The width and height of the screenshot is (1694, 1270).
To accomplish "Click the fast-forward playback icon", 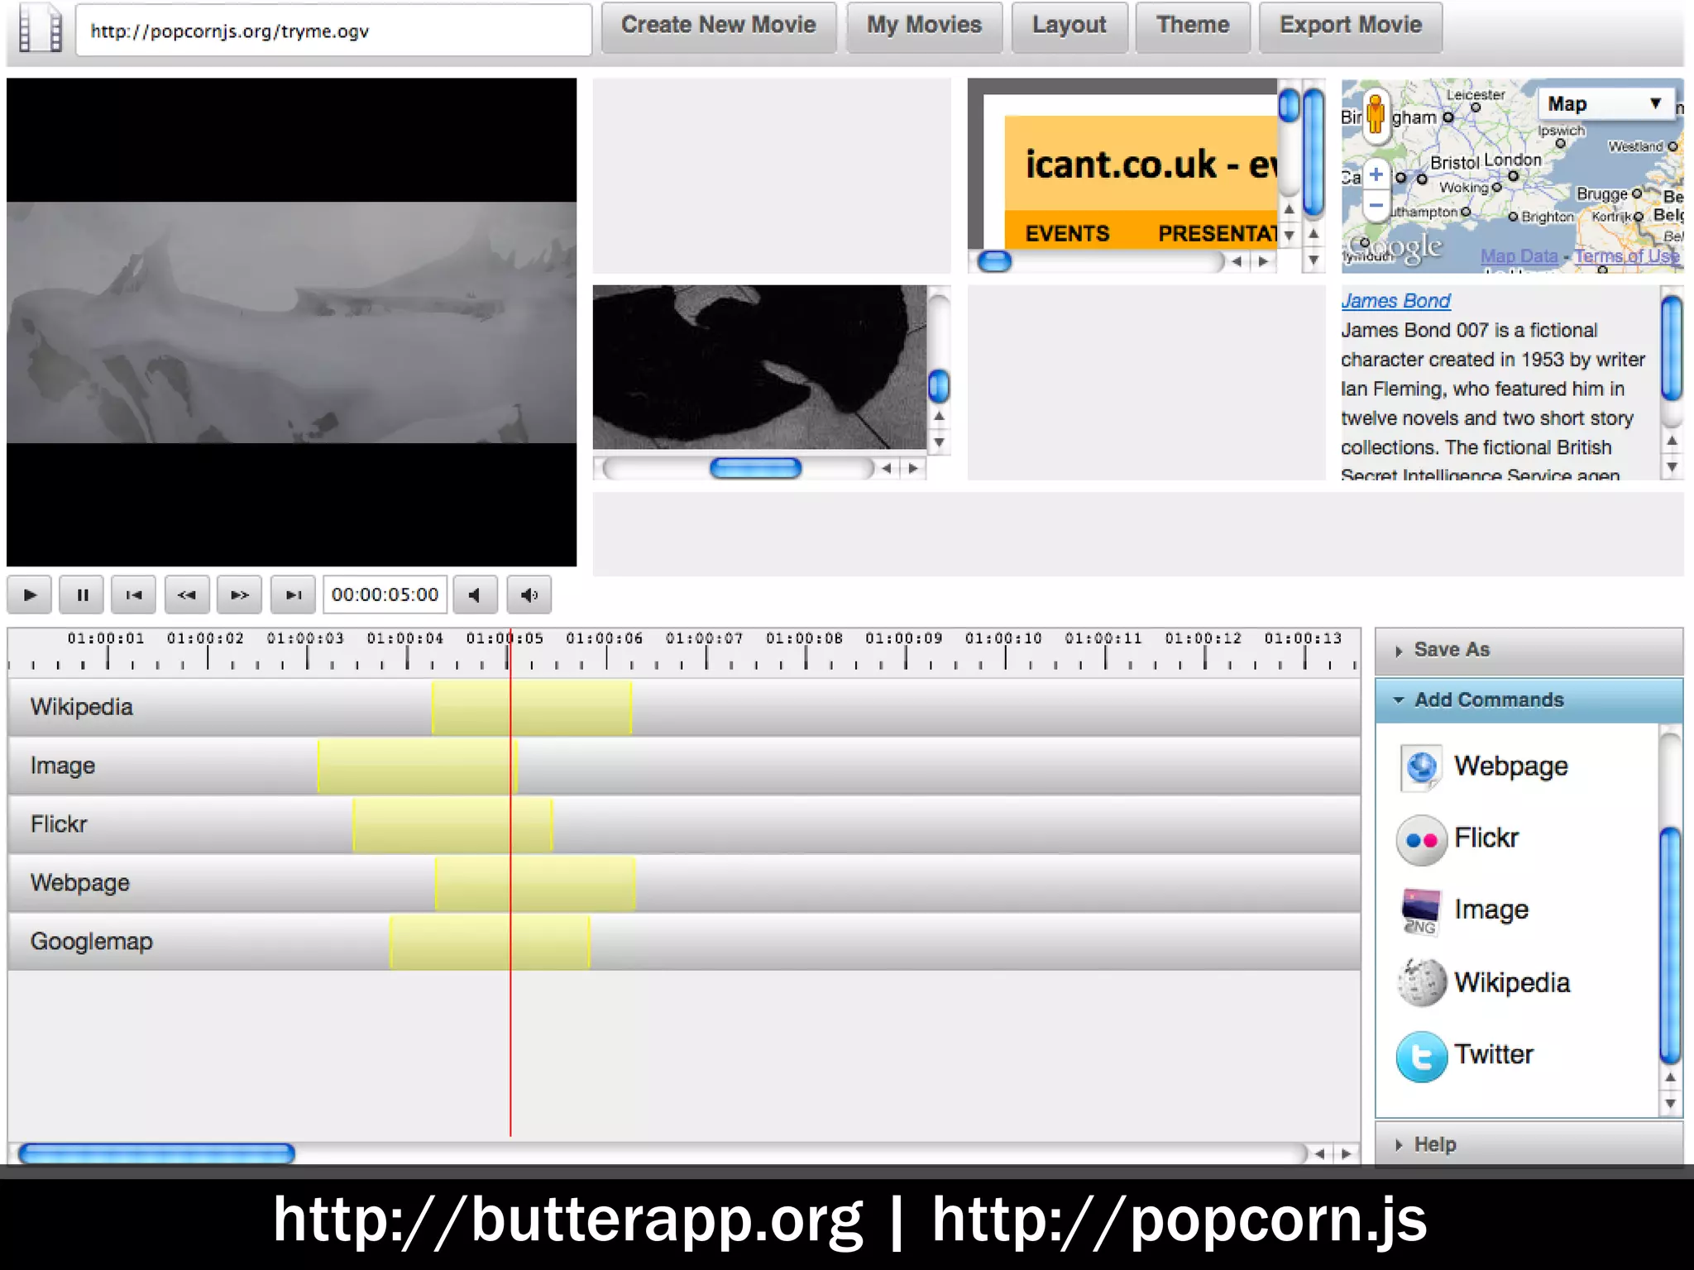I will pyautogui.click(x=240, y=595).
